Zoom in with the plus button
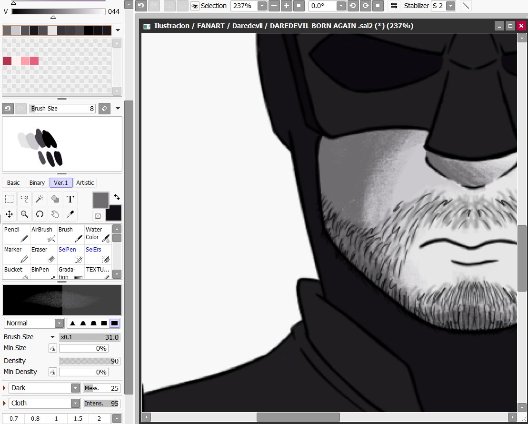528x424 pixels. (x=287, y=6)
